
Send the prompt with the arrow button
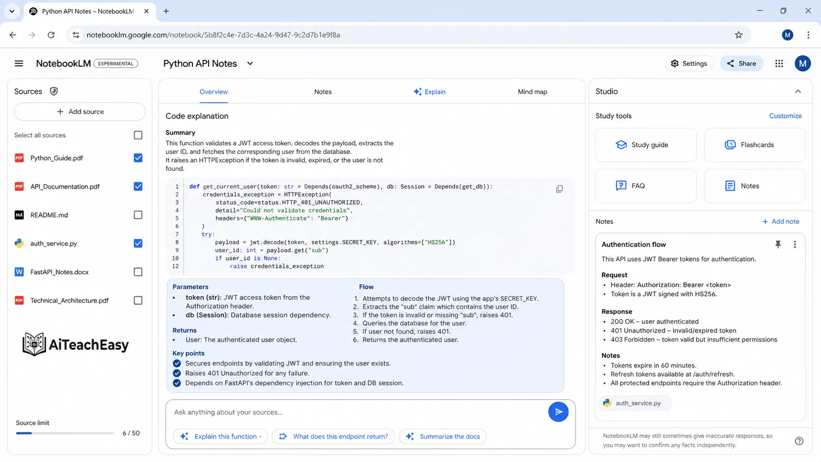point(558,412)
